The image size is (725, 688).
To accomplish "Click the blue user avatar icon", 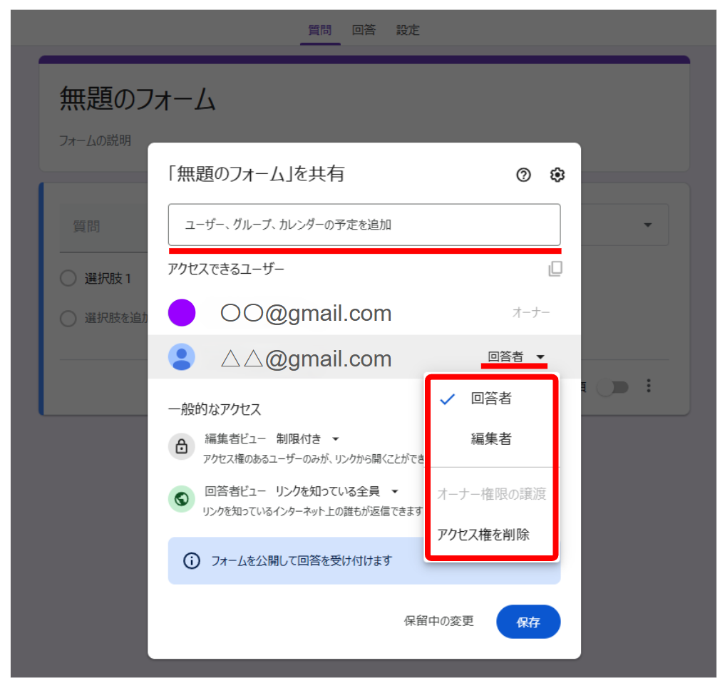I will point(182,356).
